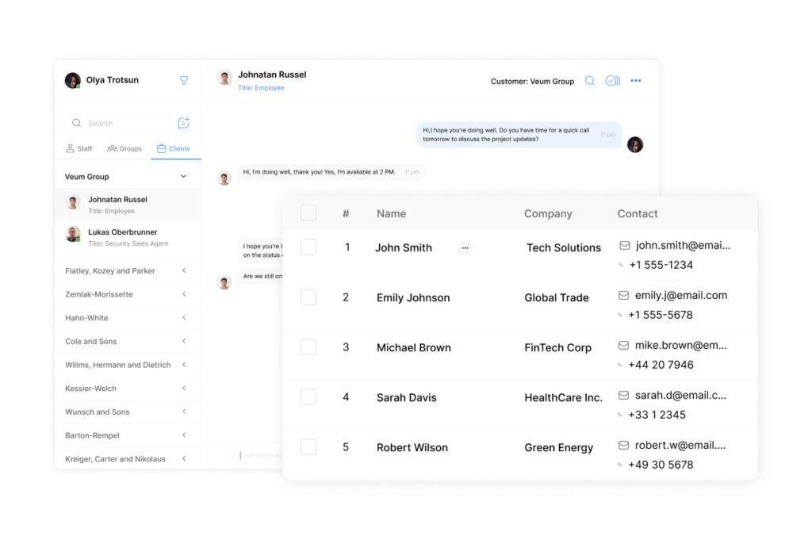This screenshot has height=540, width=812.
Task: Open the ellipsis options beside John Smith
Action: (x=465, y=248)
